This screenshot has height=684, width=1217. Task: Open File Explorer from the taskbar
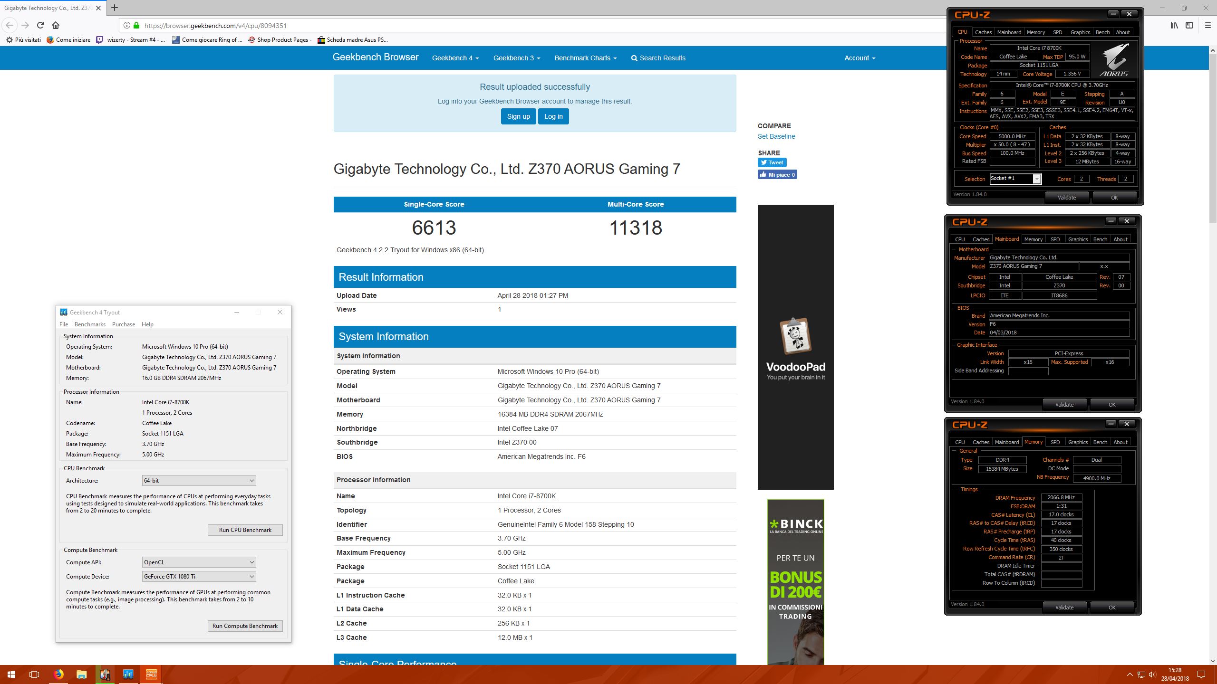[x=82, y=674]
